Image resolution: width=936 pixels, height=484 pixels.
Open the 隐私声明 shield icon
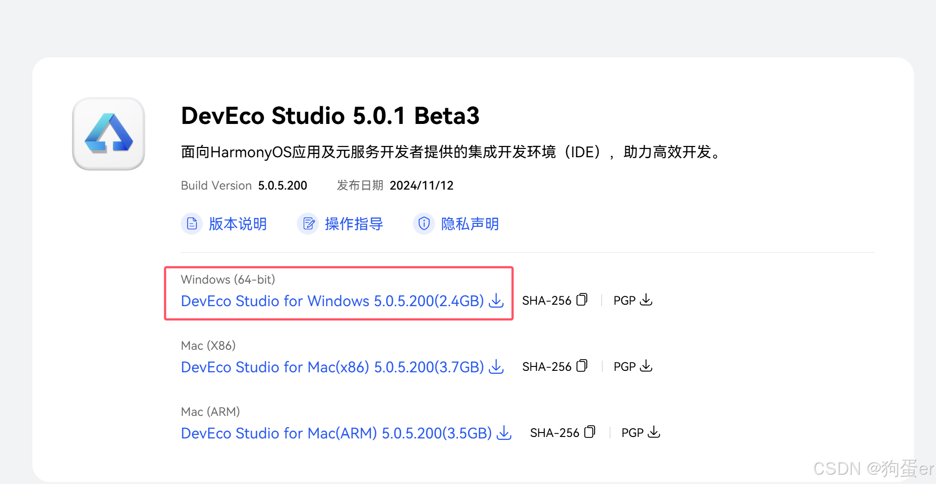click(x=424, y=224)
